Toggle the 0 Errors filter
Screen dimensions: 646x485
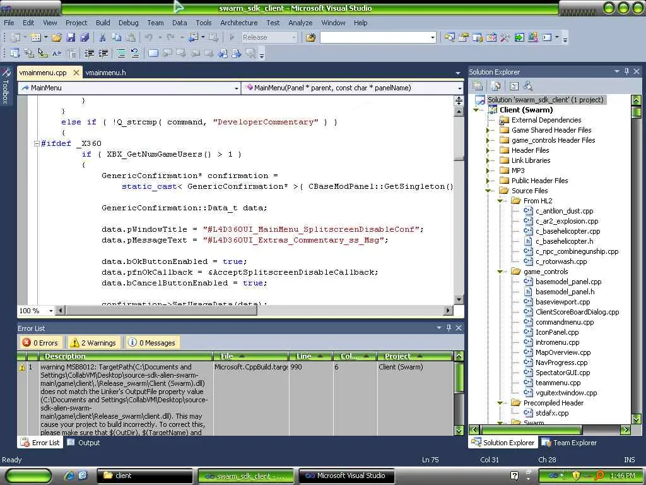[x=41, y=343]
